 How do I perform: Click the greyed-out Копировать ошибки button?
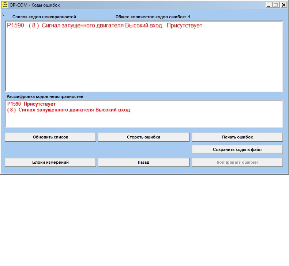click(x=237, y=162)
